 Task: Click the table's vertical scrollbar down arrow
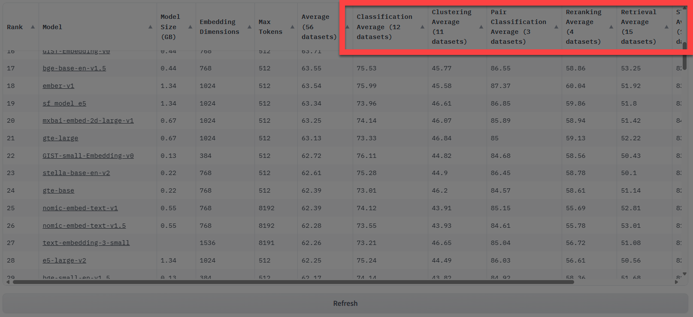684,274
